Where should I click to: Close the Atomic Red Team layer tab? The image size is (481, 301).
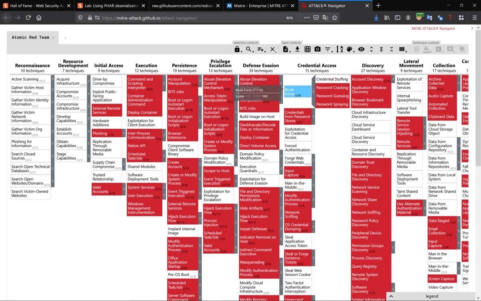coord(53,38)
